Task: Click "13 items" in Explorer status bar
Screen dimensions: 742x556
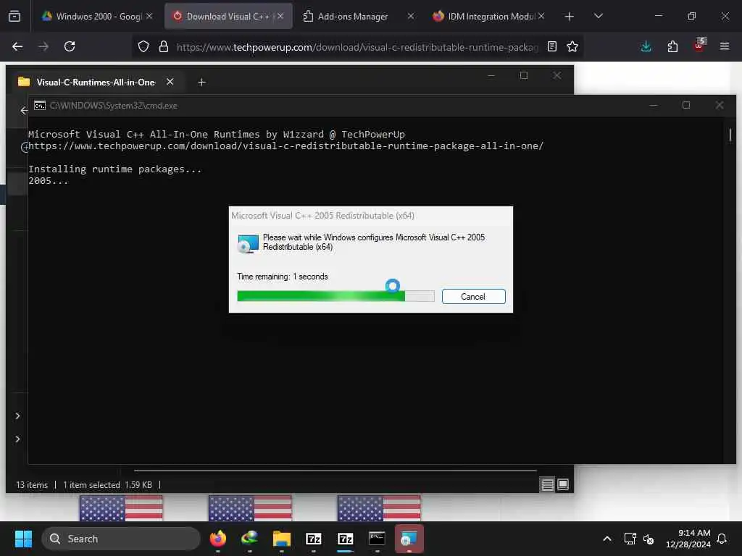Action: pos(32,485)
